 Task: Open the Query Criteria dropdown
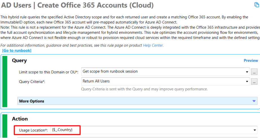pyautogui.click(x=247, y=82)
